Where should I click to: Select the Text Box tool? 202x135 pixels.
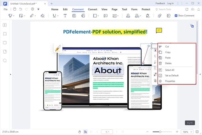pyautogui.click(x=74, y=16)
